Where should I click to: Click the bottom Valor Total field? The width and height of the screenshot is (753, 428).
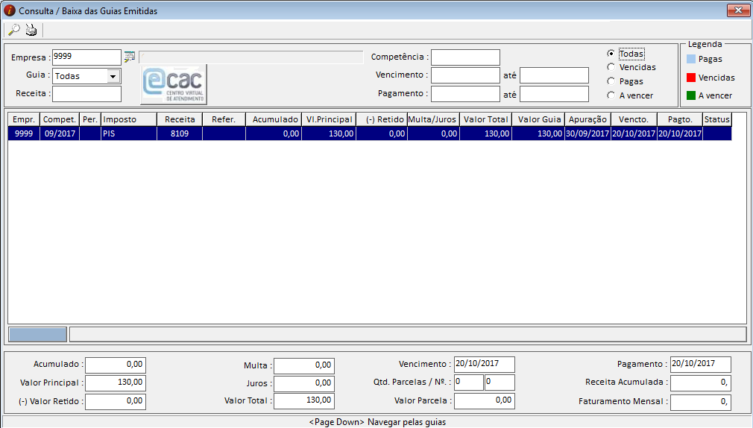[304, 400]
